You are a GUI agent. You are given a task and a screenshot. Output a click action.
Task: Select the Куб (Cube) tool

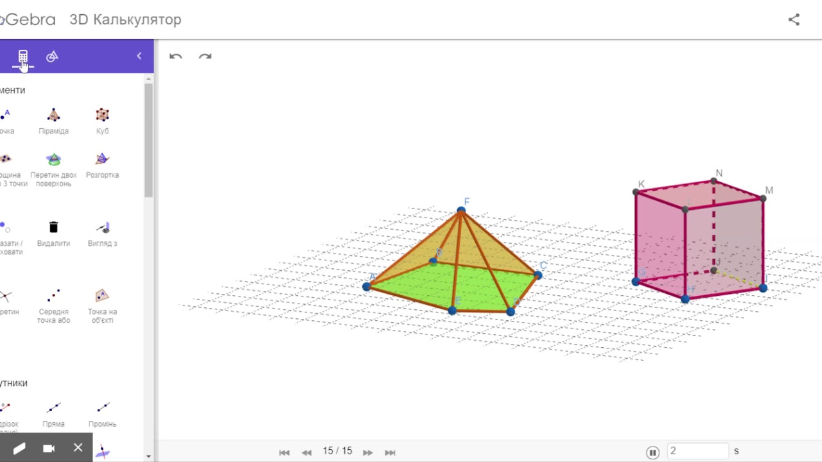(102, 121)
